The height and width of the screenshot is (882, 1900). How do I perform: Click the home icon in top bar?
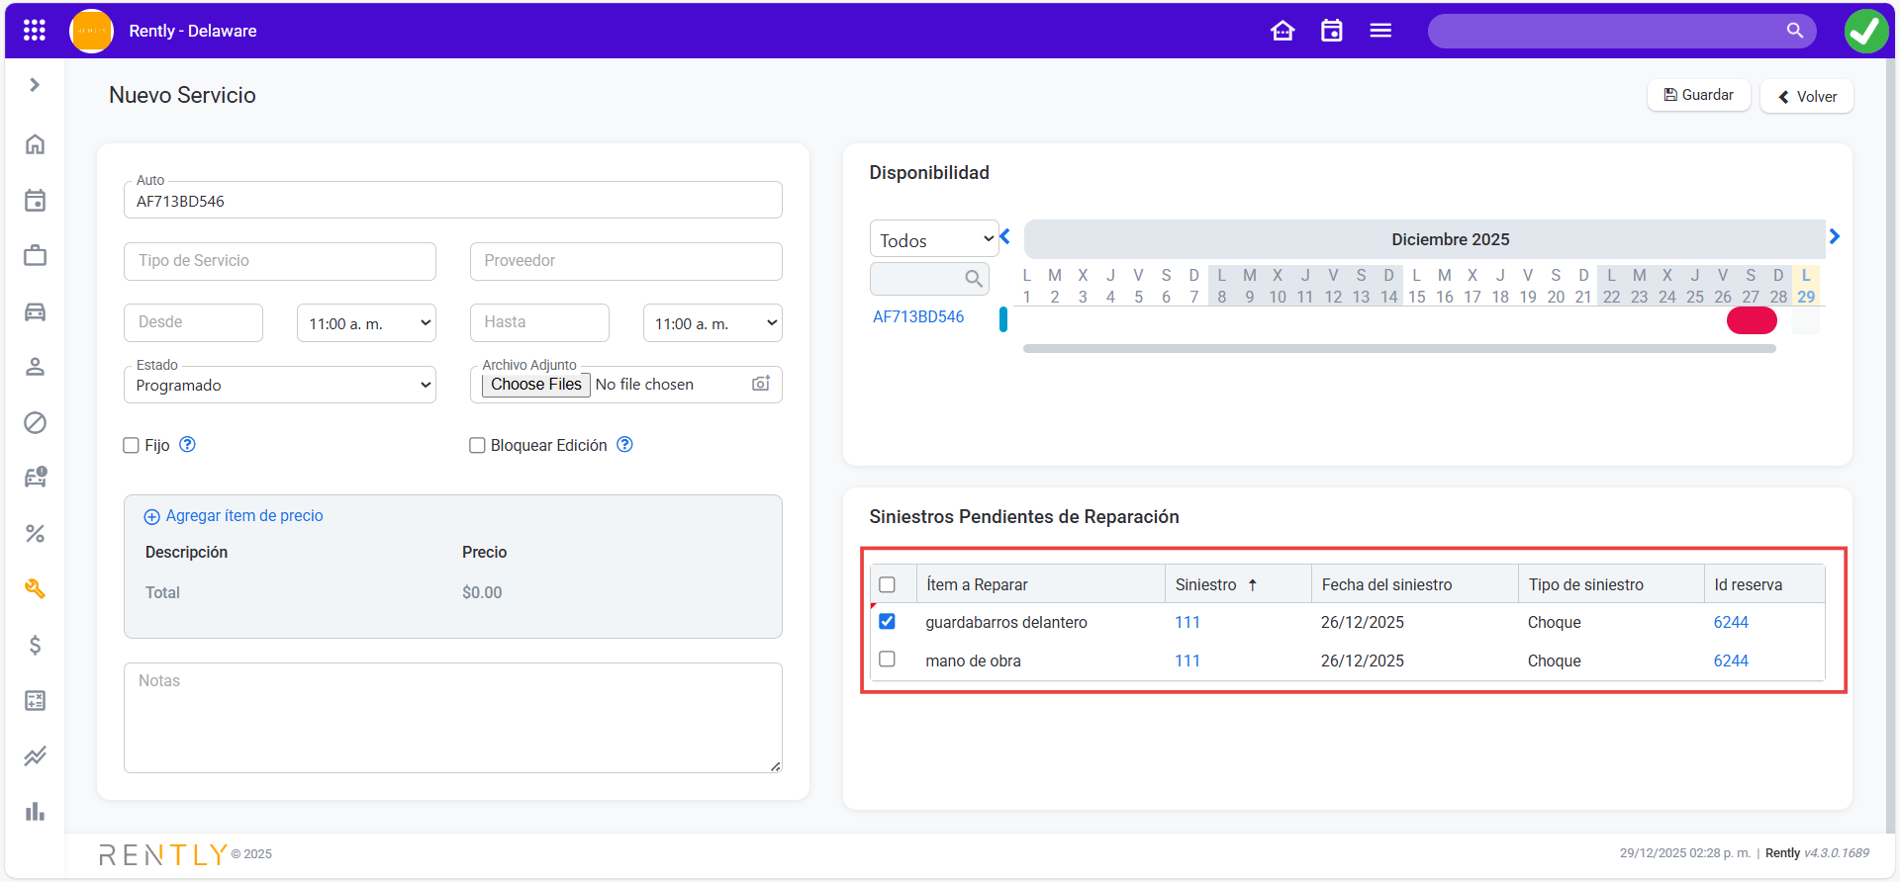[x=1282, y=31]
